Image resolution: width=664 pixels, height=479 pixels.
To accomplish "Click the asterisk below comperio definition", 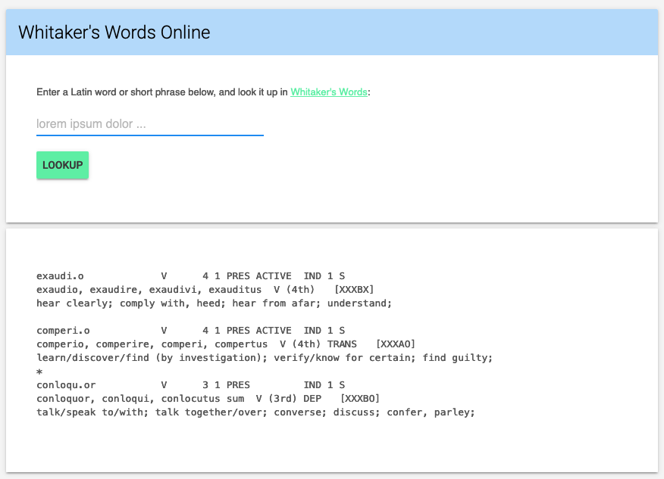I will click(39, 372).
